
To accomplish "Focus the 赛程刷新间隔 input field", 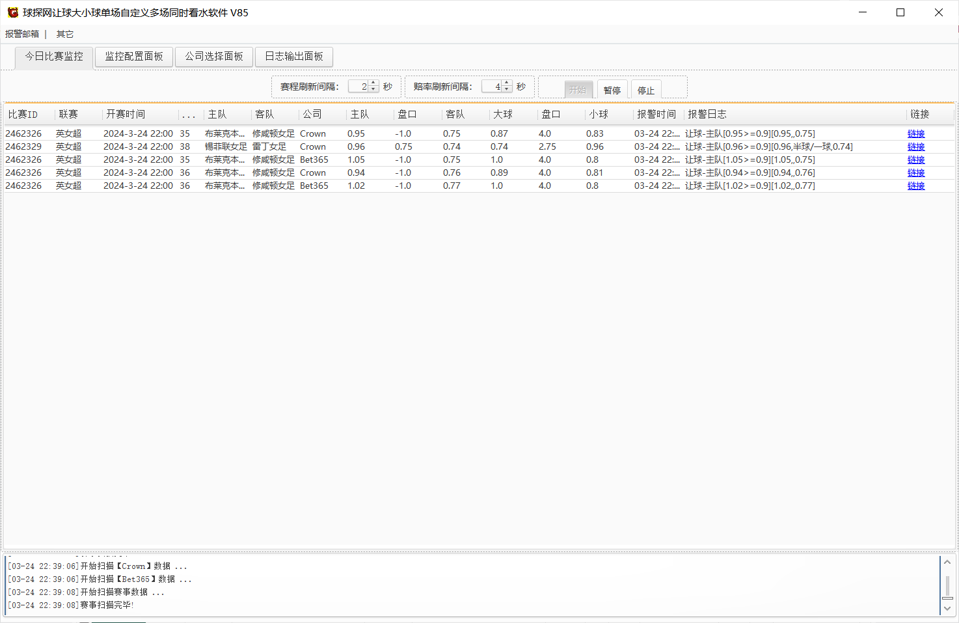I will [x=358, y=87].
